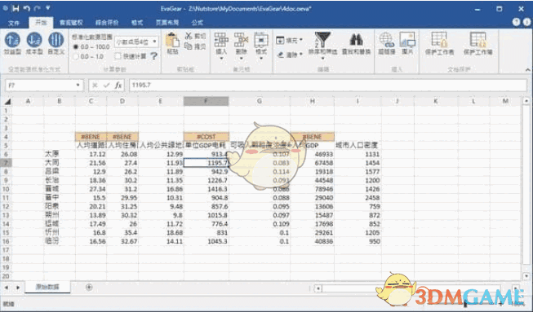The image size is (533, 312).
Task: Open 查找和替换 binoculars find tool
Action: (356, 40)
